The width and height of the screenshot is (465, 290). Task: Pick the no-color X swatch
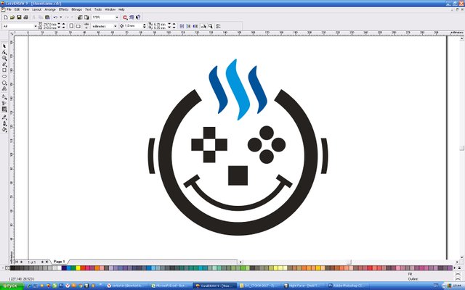7,268
